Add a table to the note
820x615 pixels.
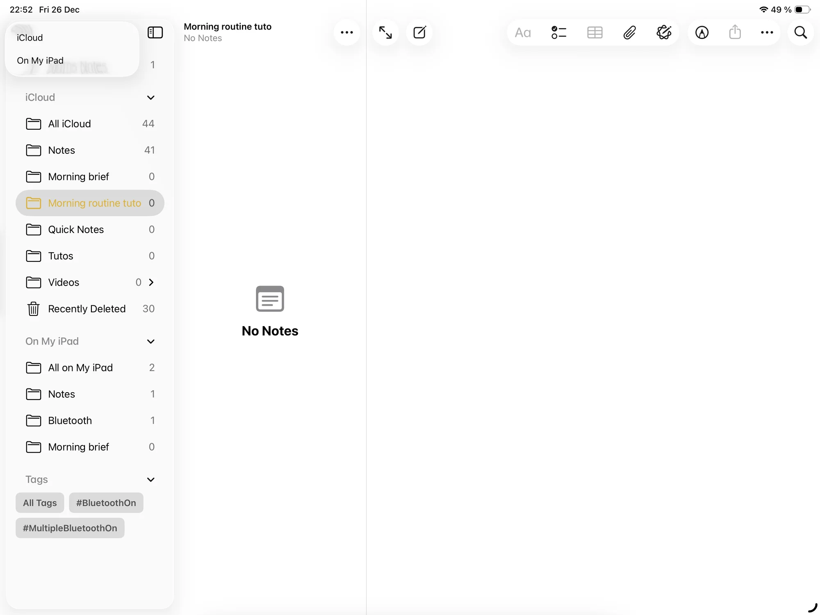coord(594,32)
